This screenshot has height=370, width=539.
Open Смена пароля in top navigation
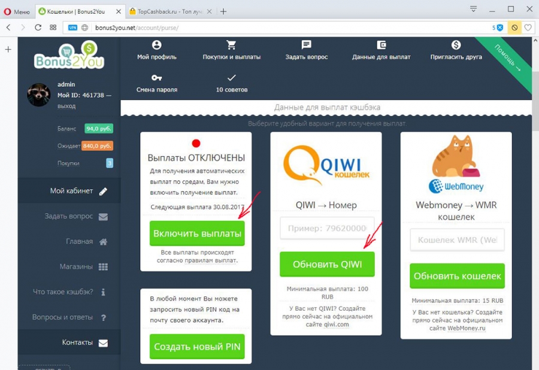[157, 83]
